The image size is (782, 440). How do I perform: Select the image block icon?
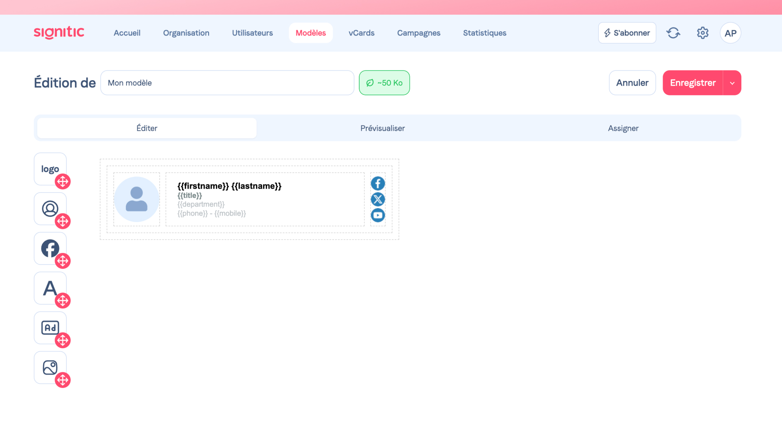pyautogui.click(x=50, y=367)
